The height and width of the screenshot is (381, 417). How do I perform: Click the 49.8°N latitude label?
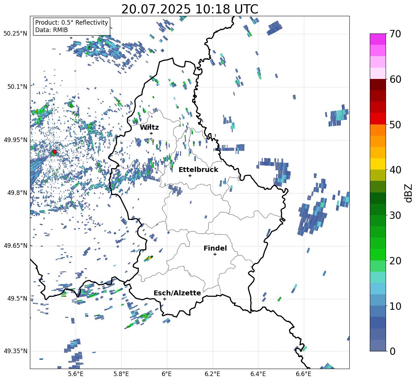[x=17, y=193]
